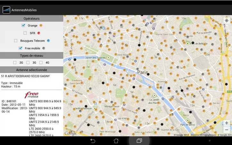This screenshot has height=145, width=232.
Task: Check the 4G network type box
Action: (x=41, y=63)
